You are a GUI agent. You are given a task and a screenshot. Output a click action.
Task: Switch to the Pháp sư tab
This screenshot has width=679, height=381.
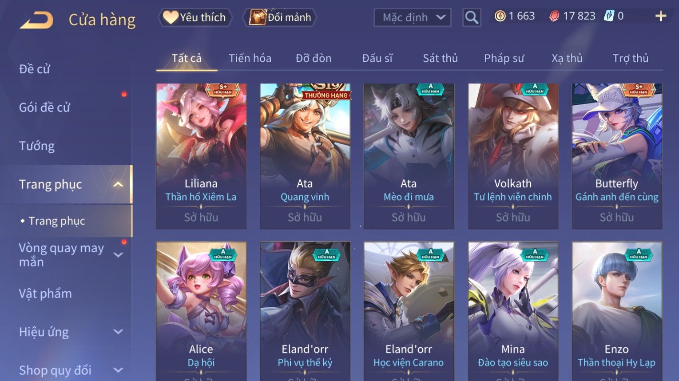pos(504,58)
